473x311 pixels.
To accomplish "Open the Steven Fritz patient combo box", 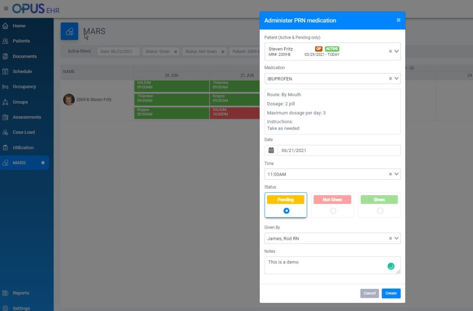I will (333, 52).
